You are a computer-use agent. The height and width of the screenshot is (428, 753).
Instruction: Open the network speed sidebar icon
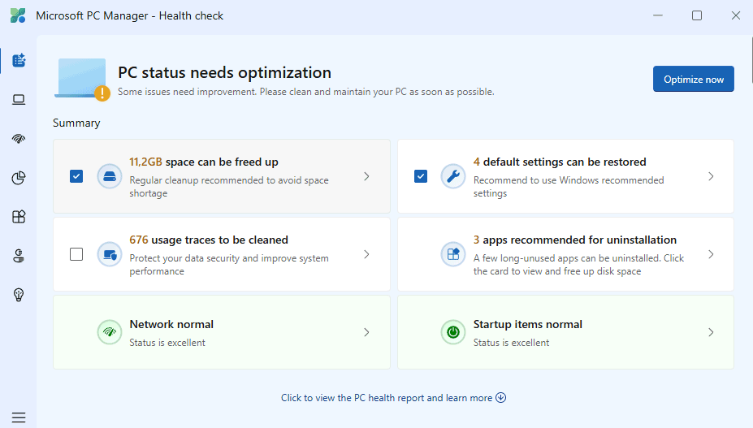(19, 139)
